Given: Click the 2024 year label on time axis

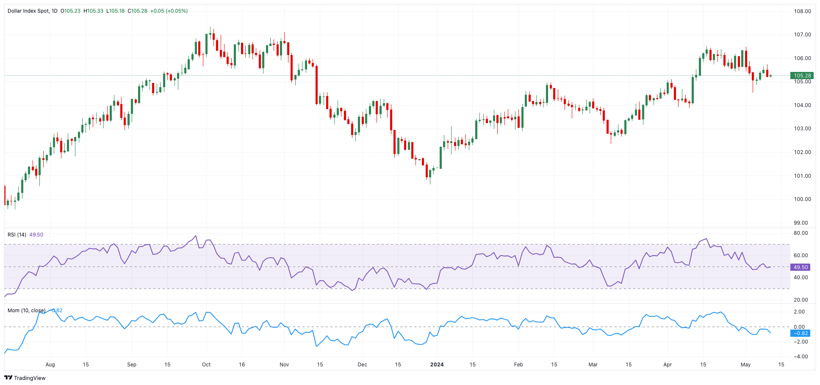Looking at the screenshot, I should 437,365.
